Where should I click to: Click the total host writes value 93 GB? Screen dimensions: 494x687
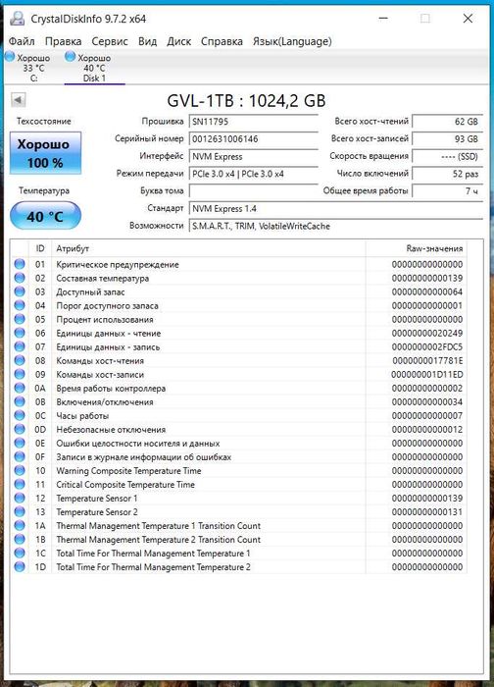(448, 139)
